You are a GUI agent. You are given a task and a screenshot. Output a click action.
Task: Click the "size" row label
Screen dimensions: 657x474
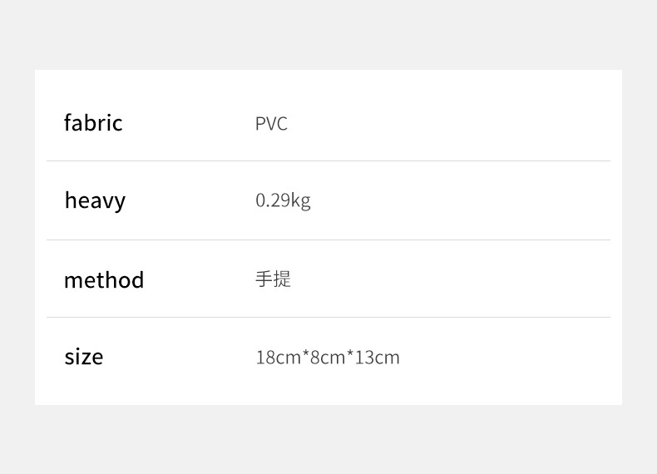(x=84, y=357)
